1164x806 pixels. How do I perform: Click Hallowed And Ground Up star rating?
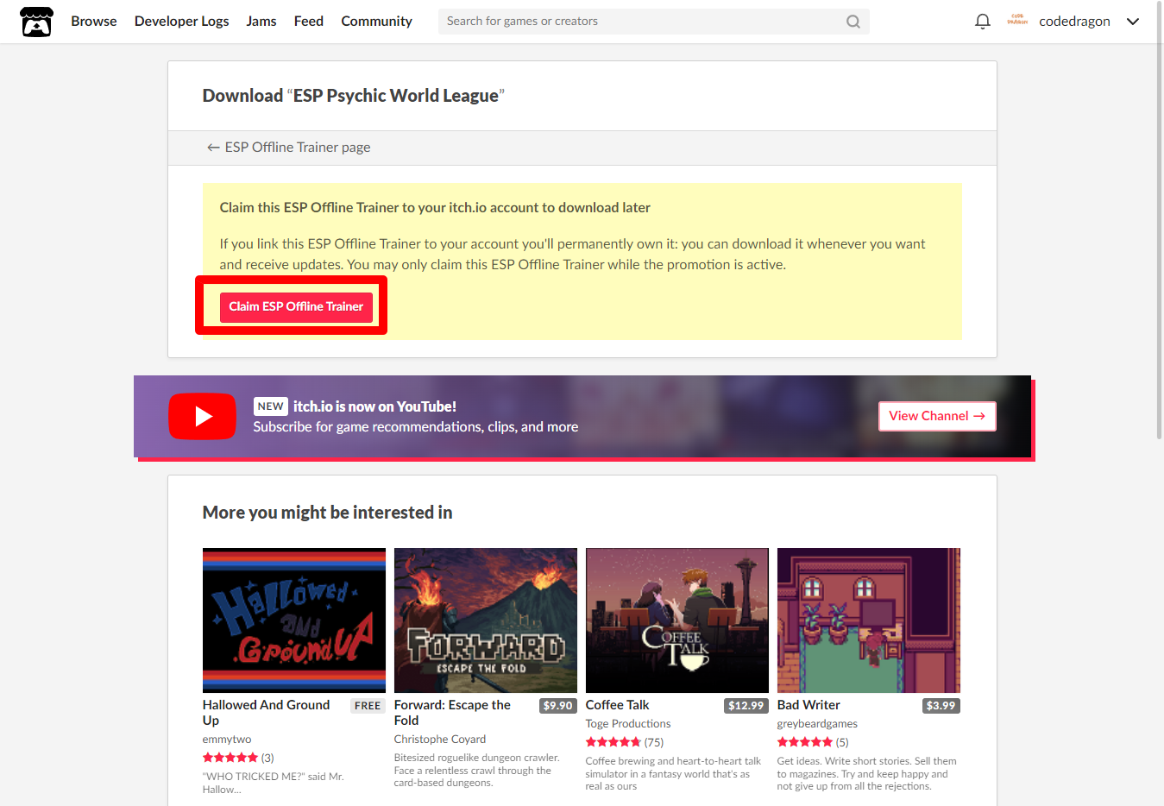(230, 758)
